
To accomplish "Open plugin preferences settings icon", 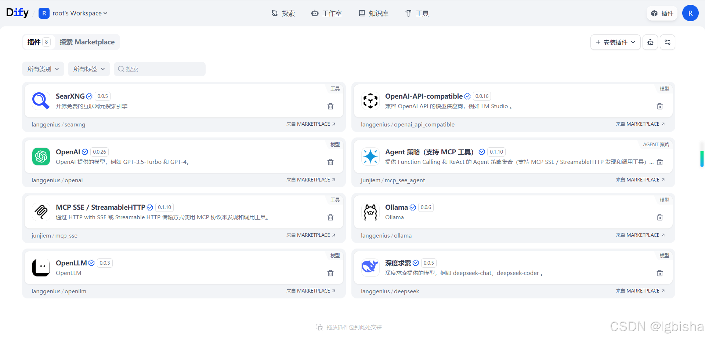I will click(668, 42).
